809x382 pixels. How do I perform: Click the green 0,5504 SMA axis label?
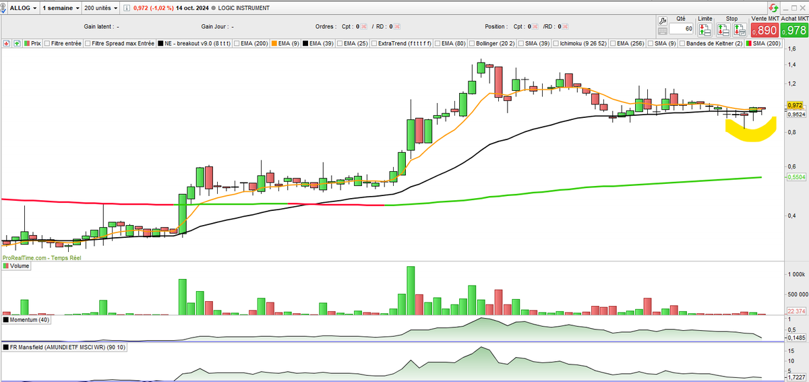(796, 177)
